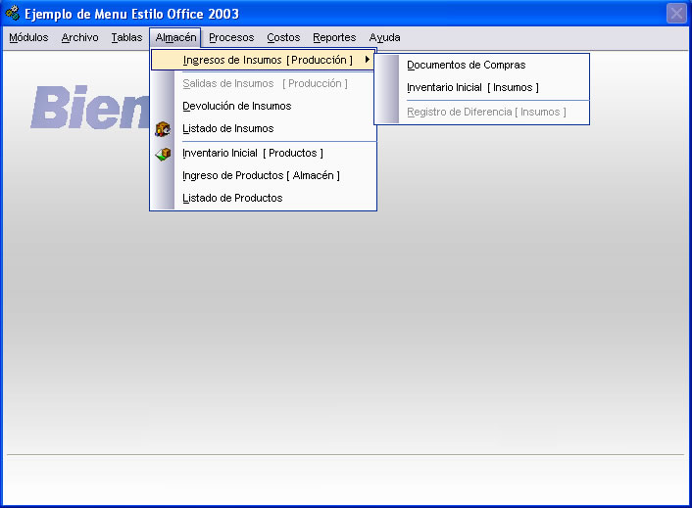Select Ingreso de Productos [Almacén]
Viewport: 692px width, 508px height.
[261, 175]
